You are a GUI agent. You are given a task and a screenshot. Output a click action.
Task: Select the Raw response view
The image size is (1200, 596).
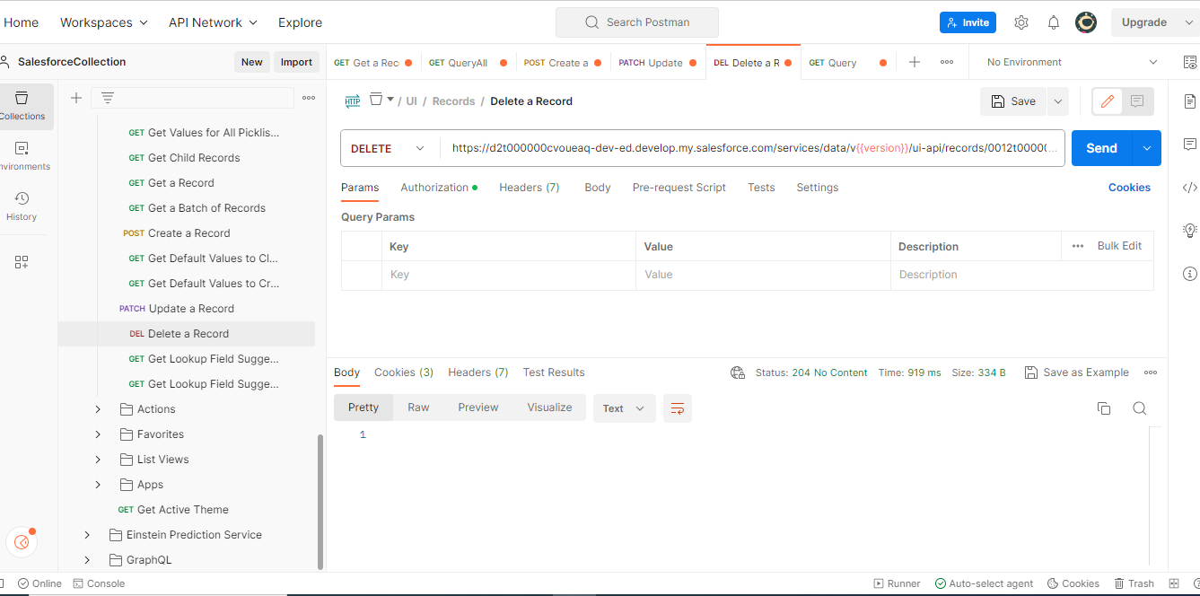coord(418,408)
